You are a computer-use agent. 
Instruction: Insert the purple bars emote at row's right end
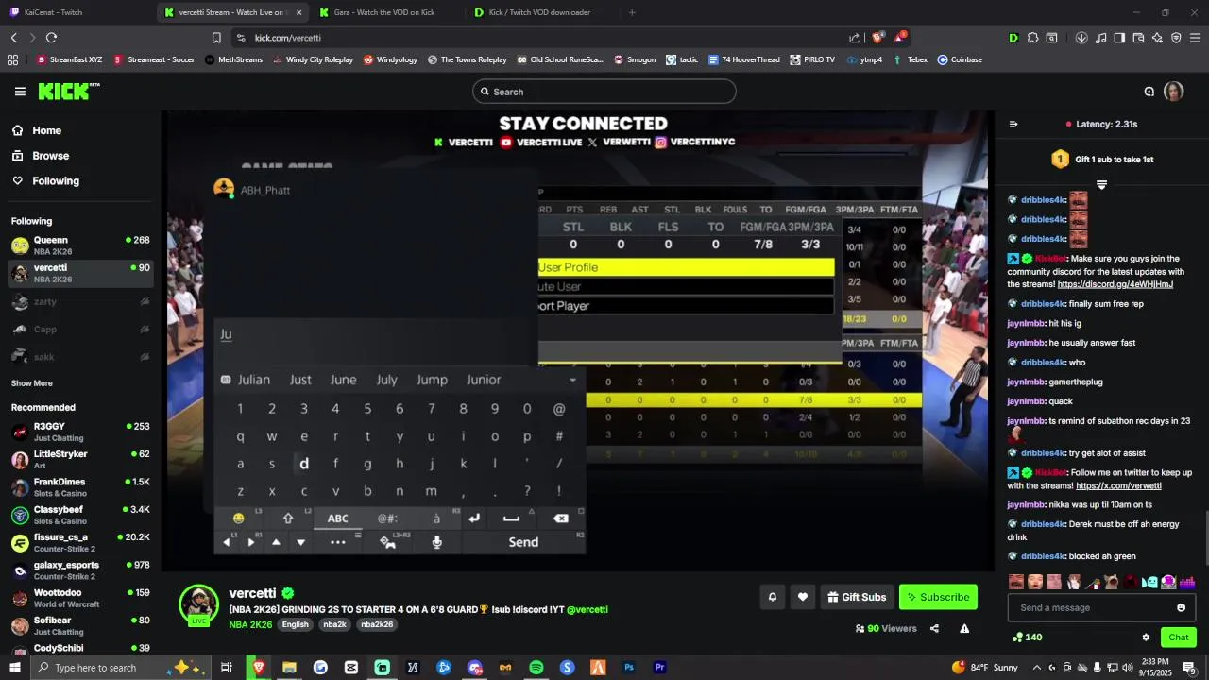pos(1187,582)
